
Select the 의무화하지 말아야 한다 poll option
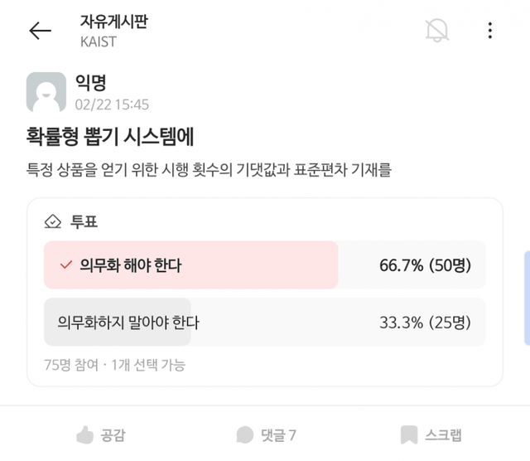pyautogui.click(x=128, y=322)
